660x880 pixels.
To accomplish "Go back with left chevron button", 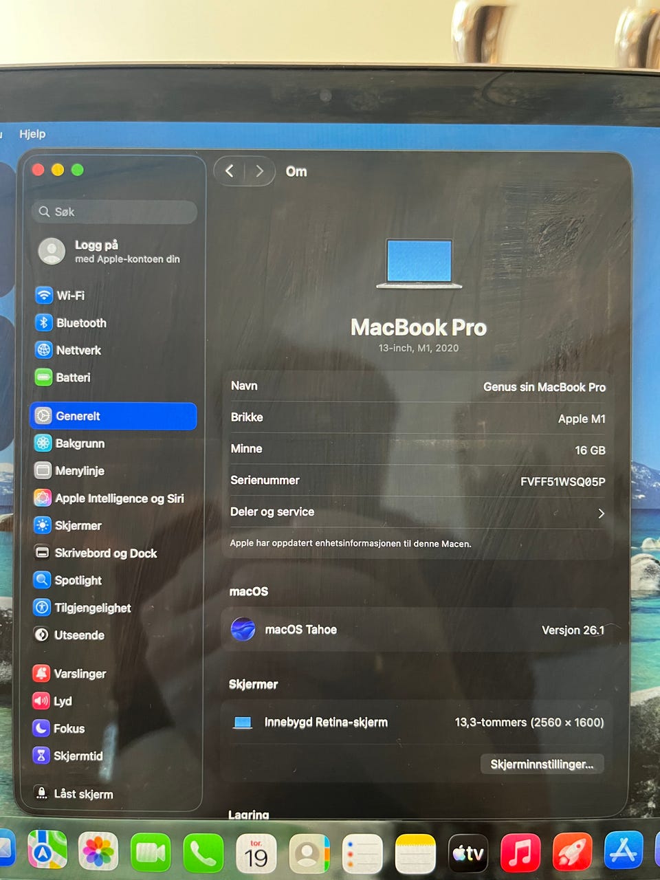I will click(x=230, y=171).
